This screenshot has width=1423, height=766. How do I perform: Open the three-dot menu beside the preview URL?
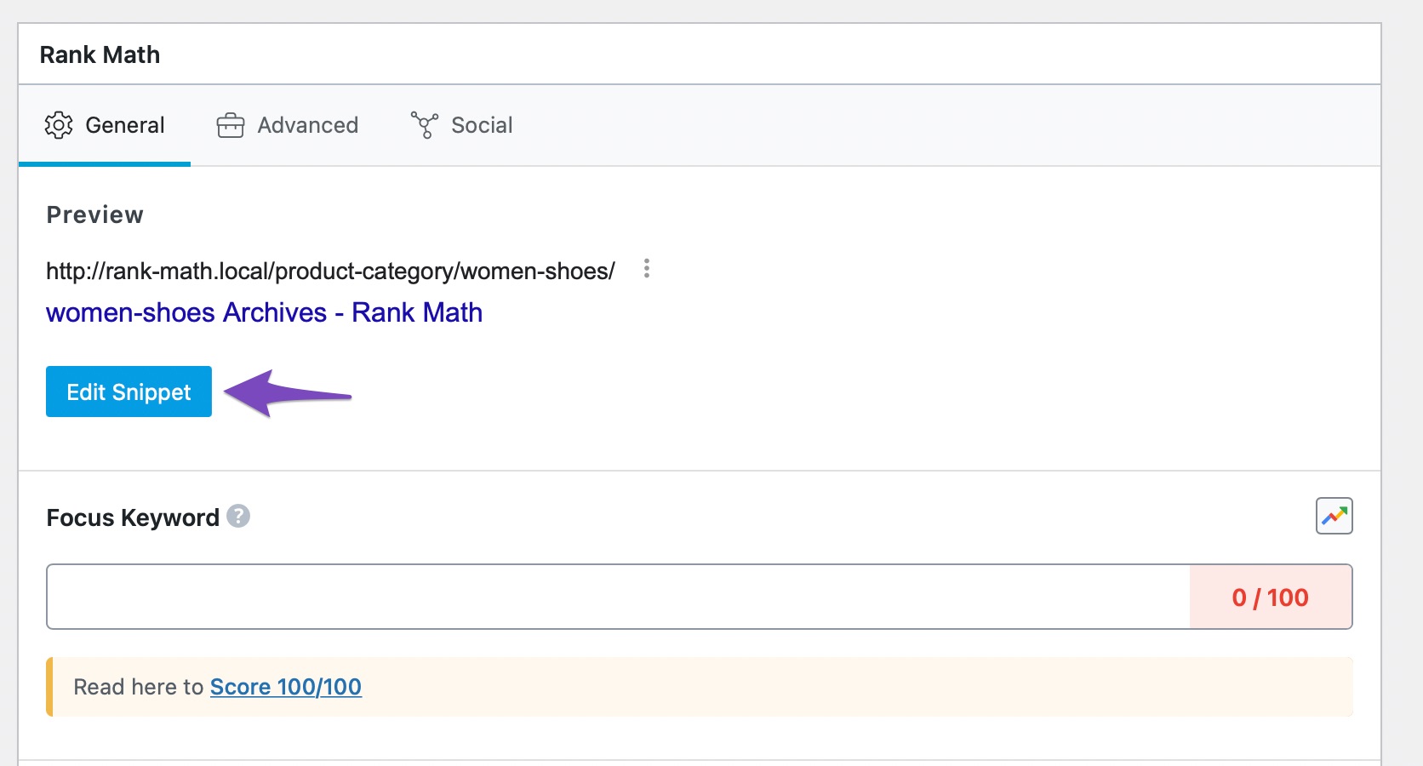tap(647, 269)
